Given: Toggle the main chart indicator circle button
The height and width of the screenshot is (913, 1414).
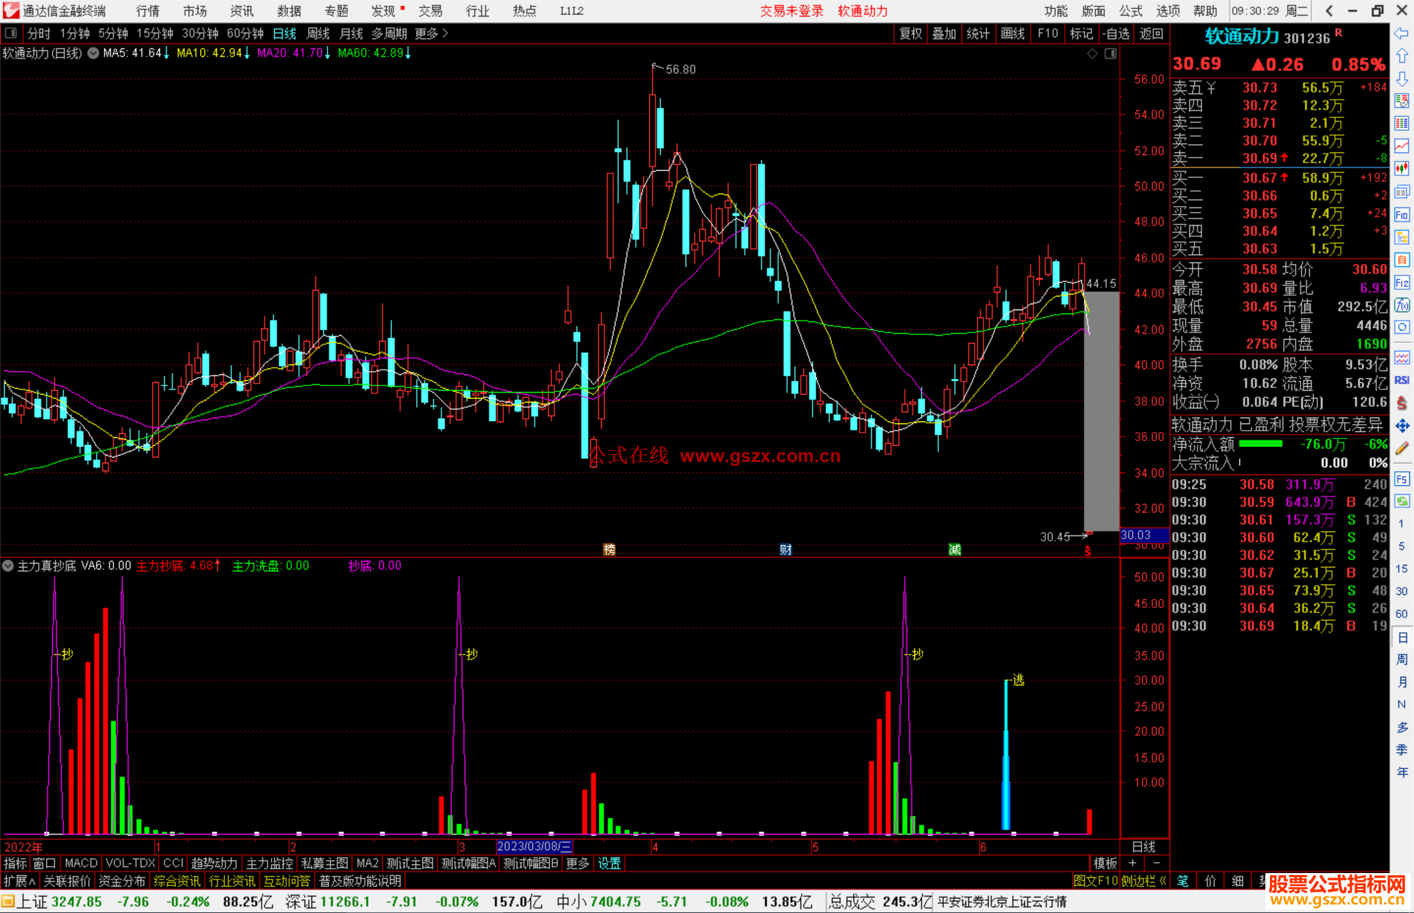Looking at the screenshot, I should coord(94,53).
